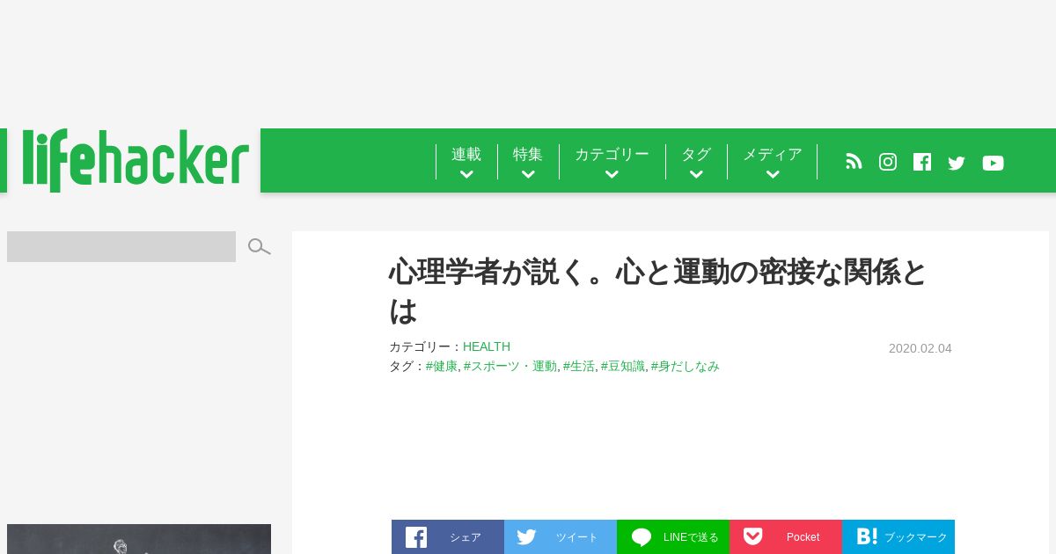Open the #豆知識 tag
1056x554 pixels.
(623, 366)
